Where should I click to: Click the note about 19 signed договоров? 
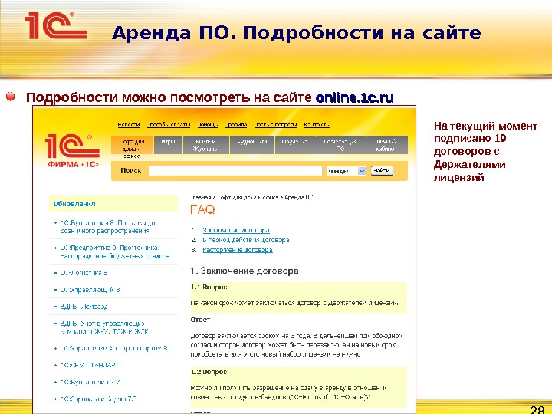point(485,151)
